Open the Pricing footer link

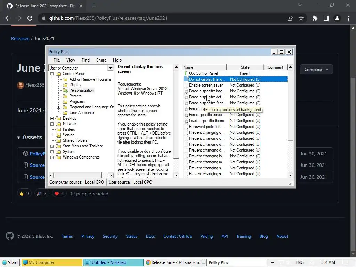207,236
